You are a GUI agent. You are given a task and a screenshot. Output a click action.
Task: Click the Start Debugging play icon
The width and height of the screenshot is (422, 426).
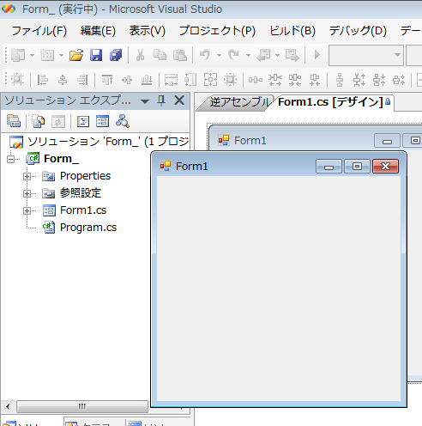click(317, 54)
